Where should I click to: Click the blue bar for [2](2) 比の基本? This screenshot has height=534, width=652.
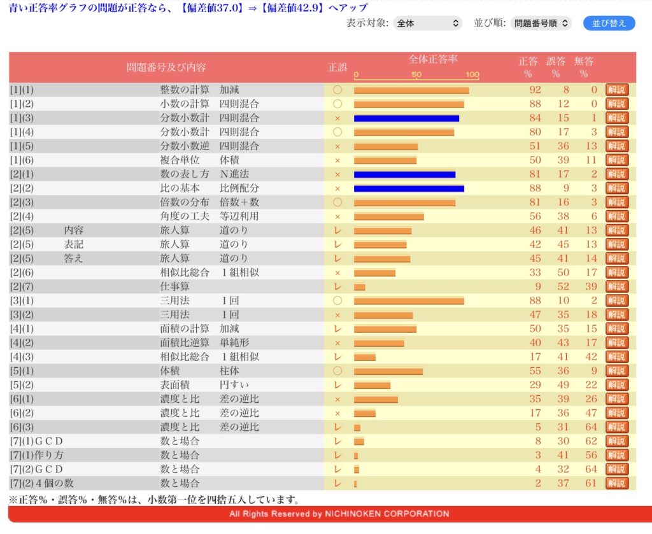[x=409, y=188]
